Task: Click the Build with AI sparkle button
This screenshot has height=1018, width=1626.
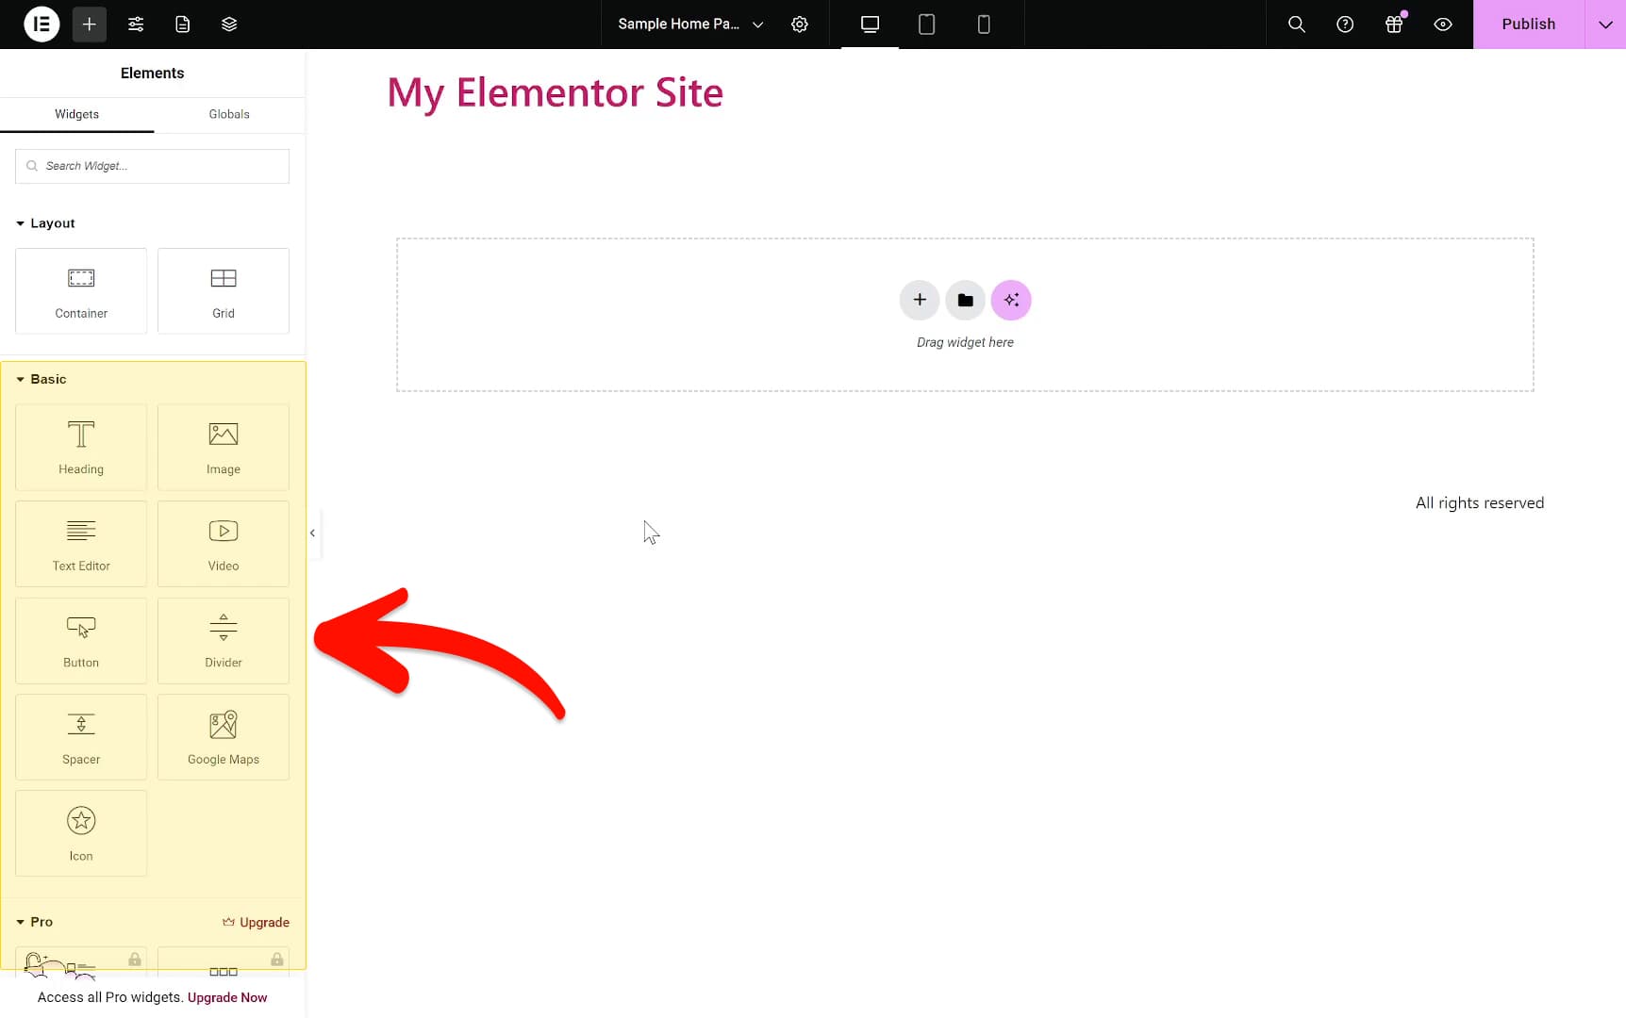Action: pyautogui.click(x=1011, y=300)
